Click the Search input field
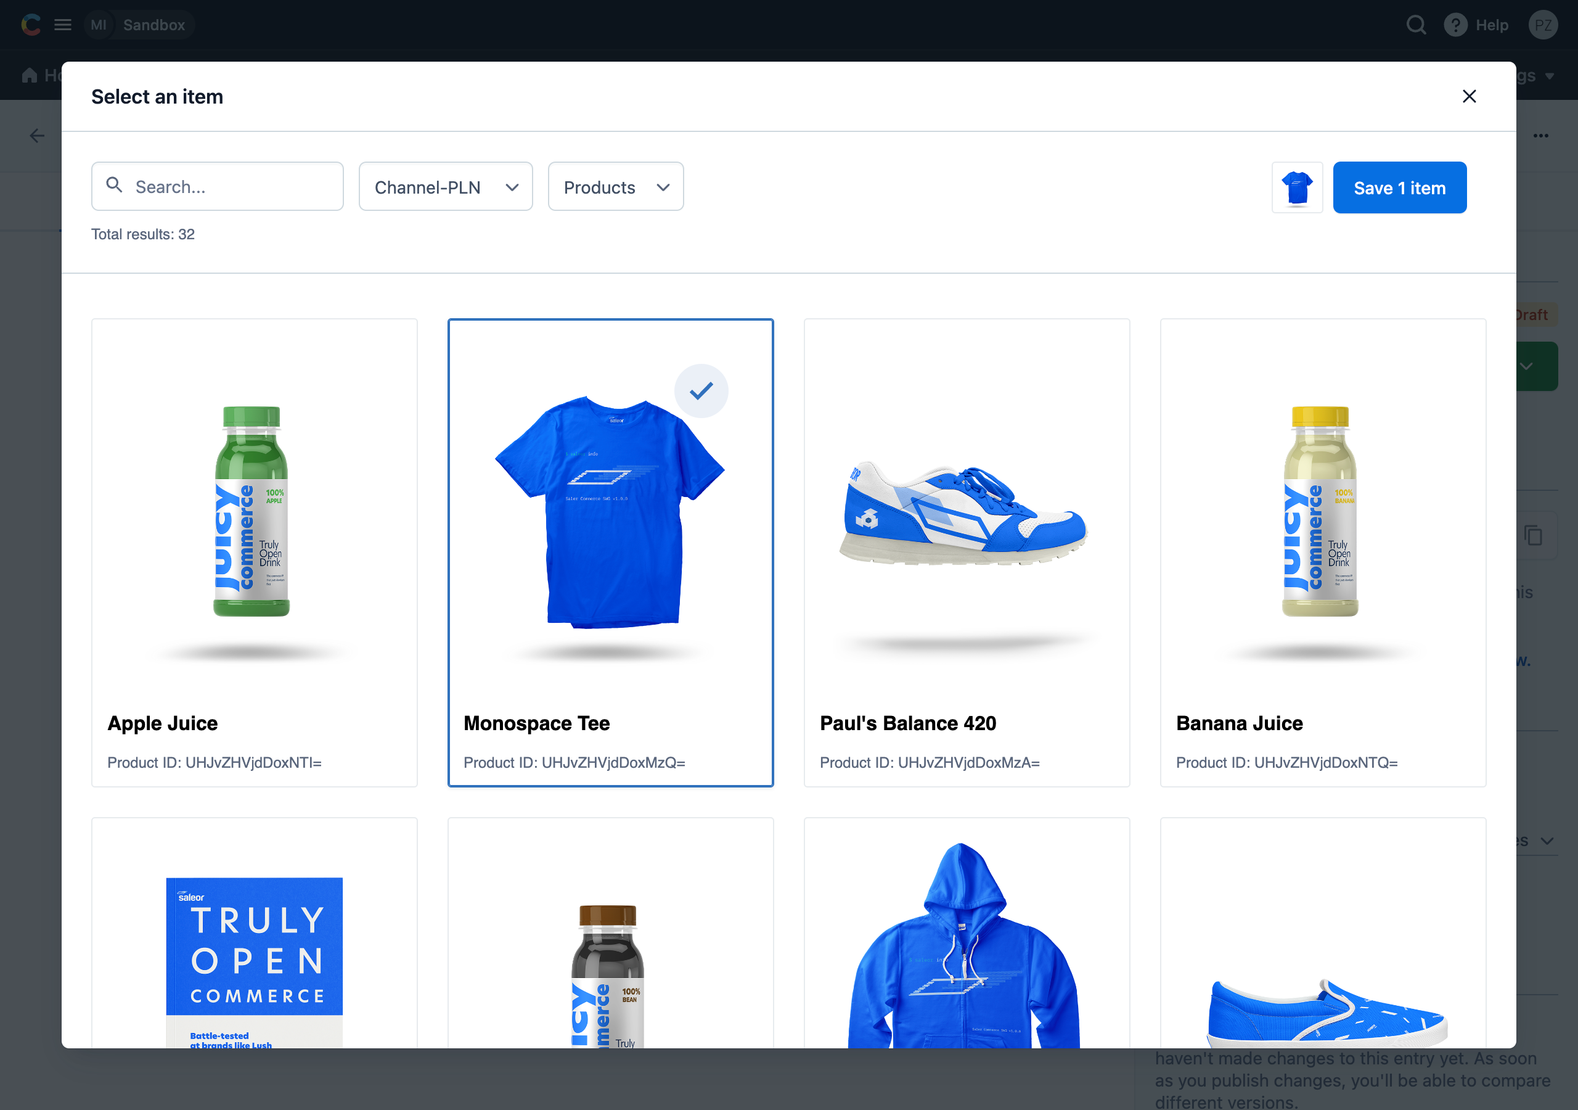This screenshot has width=1578, height=1110. pos(216,186)
